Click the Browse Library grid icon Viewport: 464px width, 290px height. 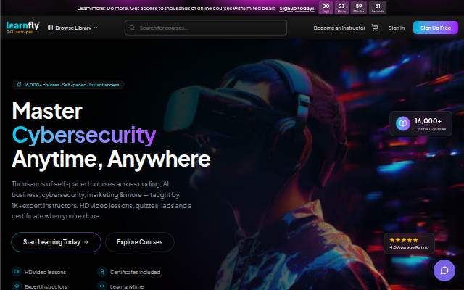click(50, 28)
